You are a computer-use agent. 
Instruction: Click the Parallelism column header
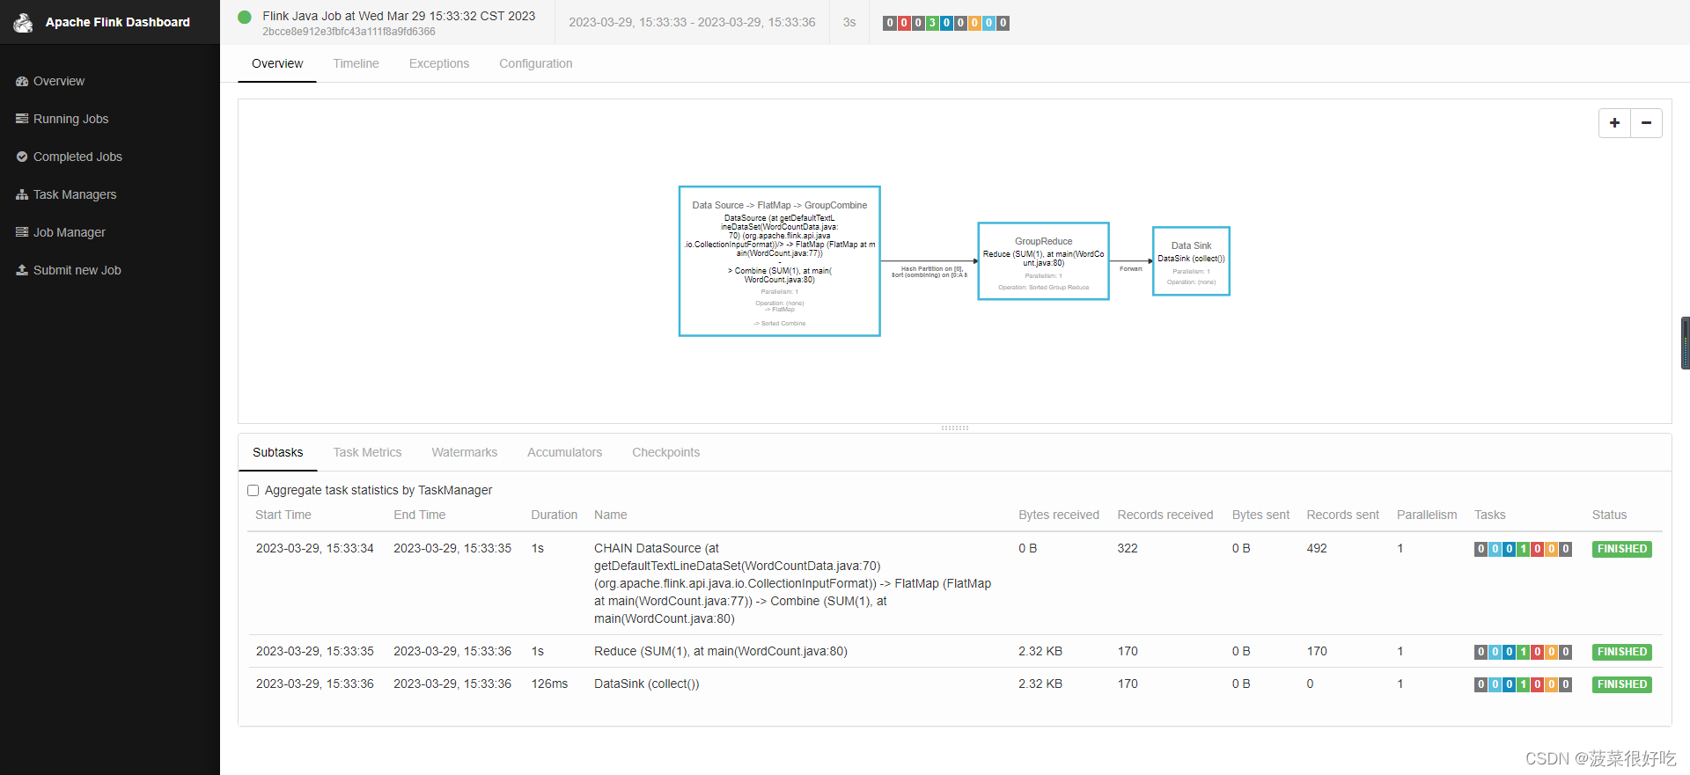[1427, 515]
